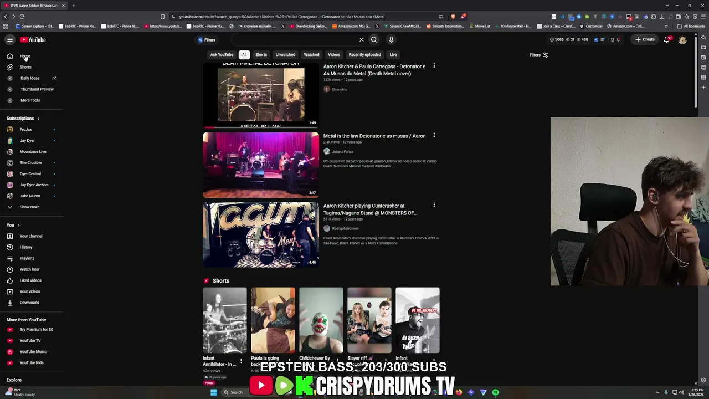The height and width of the screenshot is (399, 709).
Task: Play the Death Metal Detonator cover thumbnail
Action: tap(261, 95)
